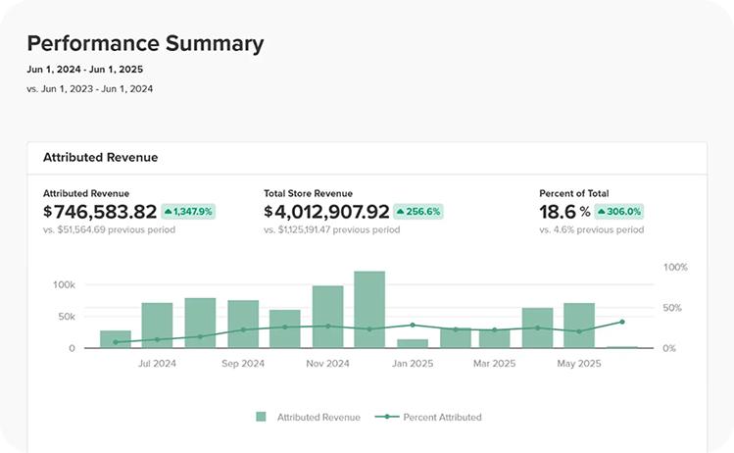Click the vs. Jun 1, 2023 comparison period
734x453 pixels.
(90, 89)
